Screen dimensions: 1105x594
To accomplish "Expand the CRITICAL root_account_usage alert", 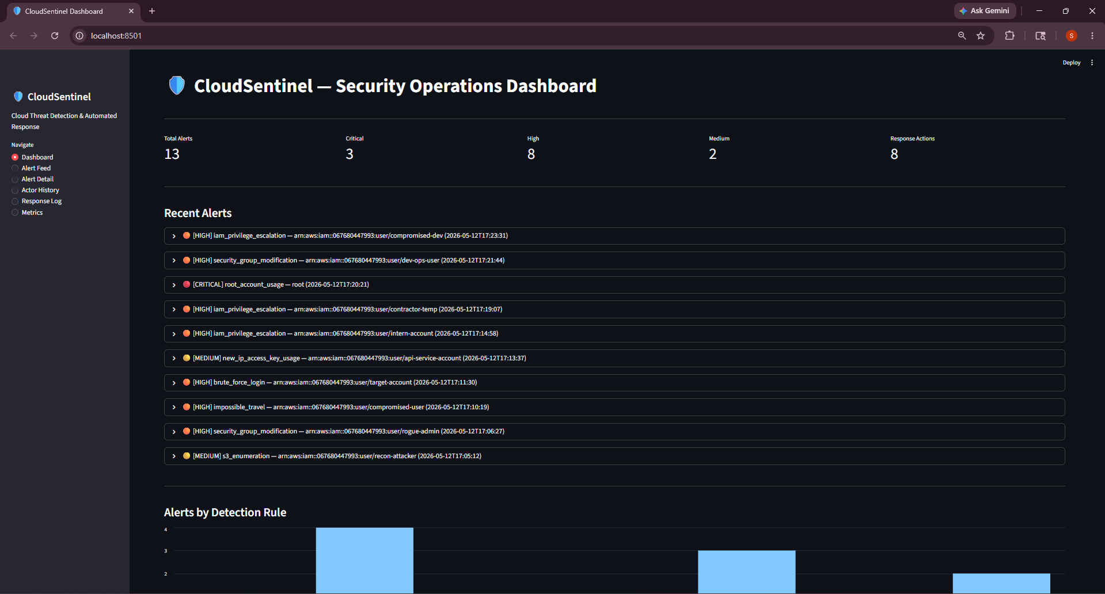I will [614, 285].
